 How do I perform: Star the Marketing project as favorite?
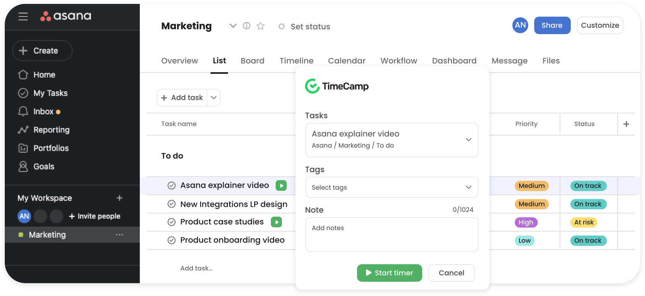click(x=261, y=26)
